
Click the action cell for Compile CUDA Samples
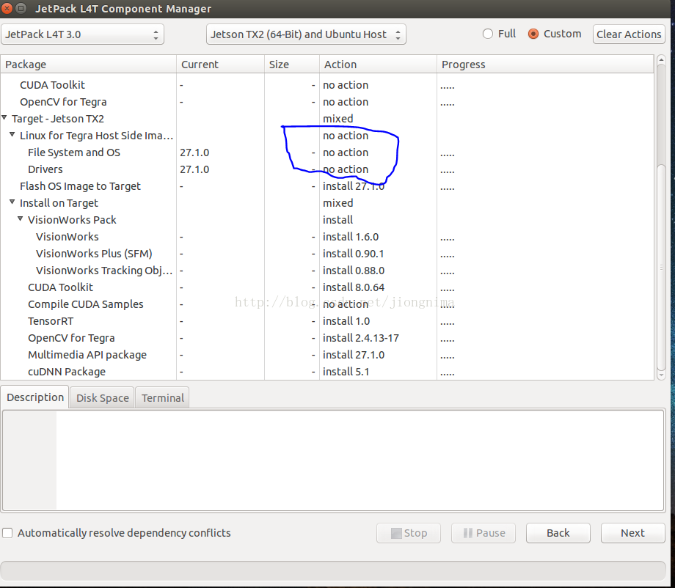pos(378,304)
